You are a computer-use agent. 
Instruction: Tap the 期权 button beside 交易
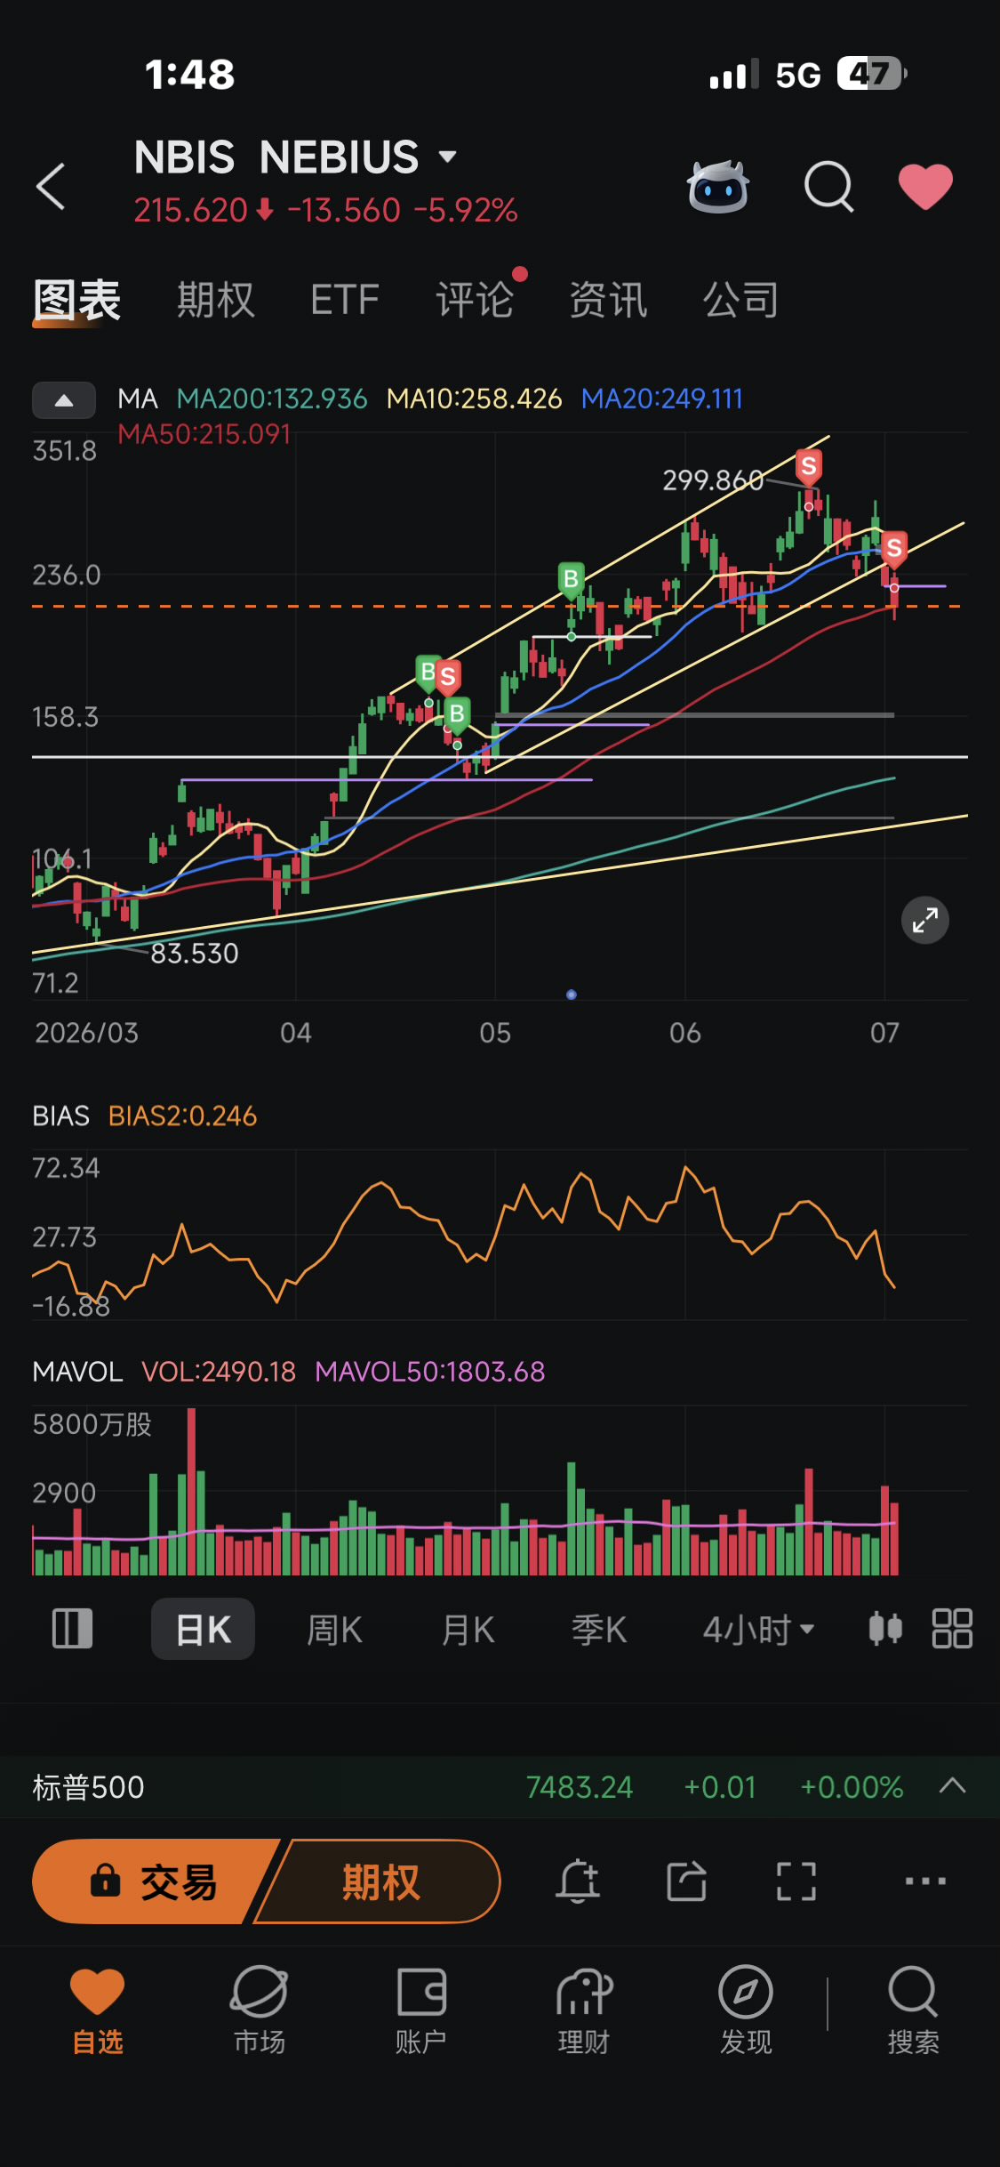(380, 1881)
